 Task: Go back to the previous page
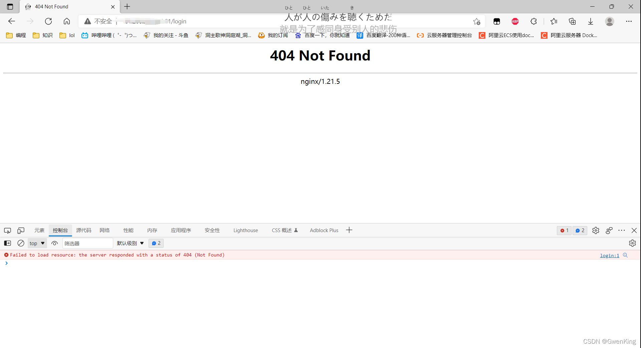pos(12,21)
